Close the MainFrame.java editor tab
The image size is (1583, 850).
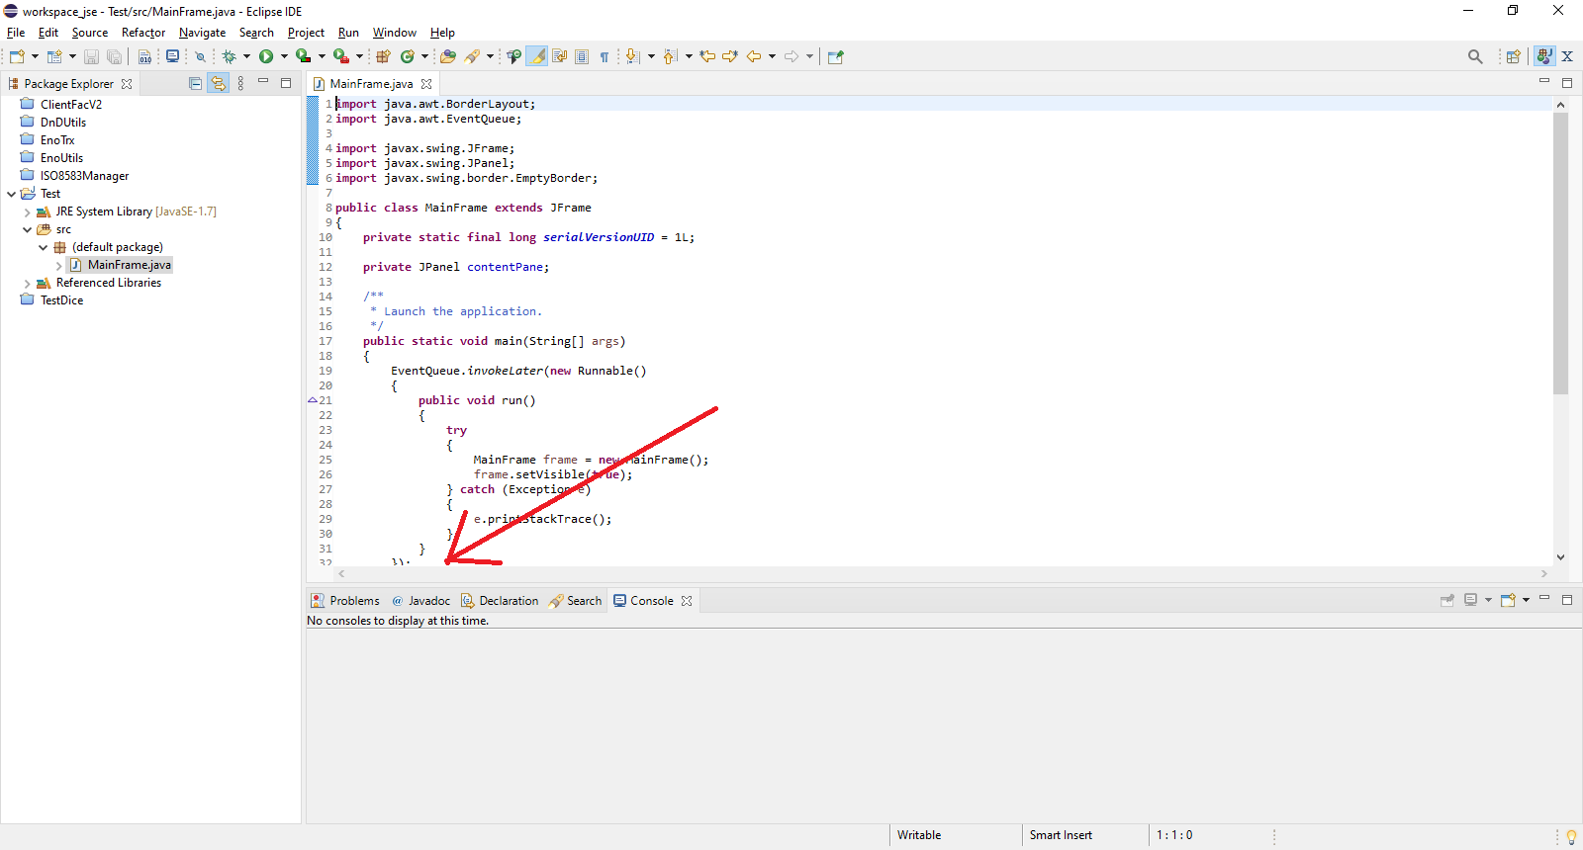(x=426, y=84)
